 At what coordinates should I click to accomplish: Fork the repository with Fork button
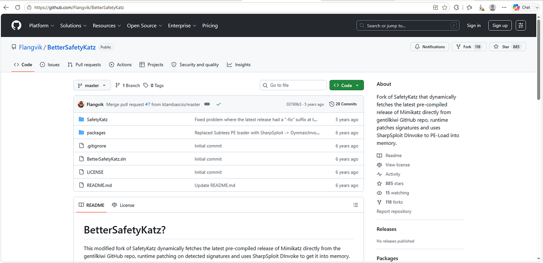[x=469, y=47]
